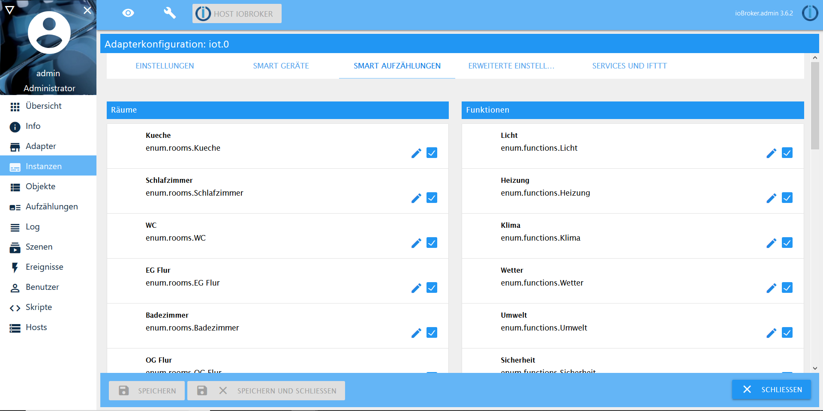The height and width of the screenshot is (411, 823).
Task: Edit the Wetter function entry
Action: (x=772, y=288)
